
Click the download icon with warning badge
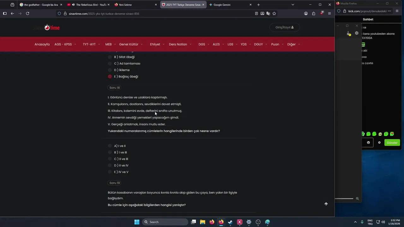tap(348, 33)
